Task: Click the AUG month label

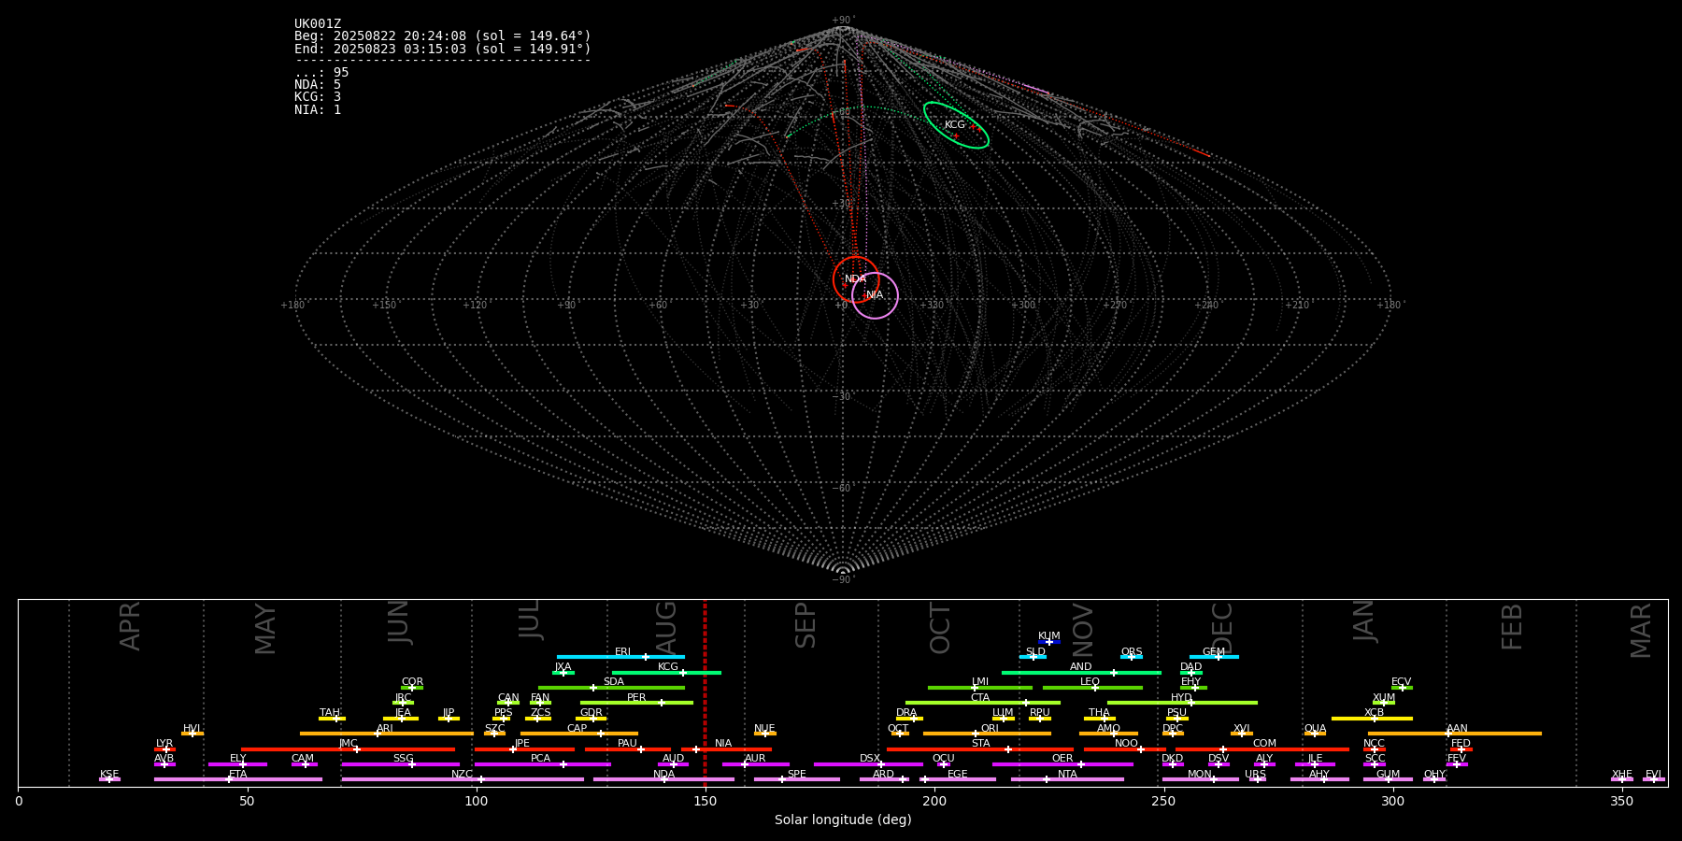Action: 666,625
